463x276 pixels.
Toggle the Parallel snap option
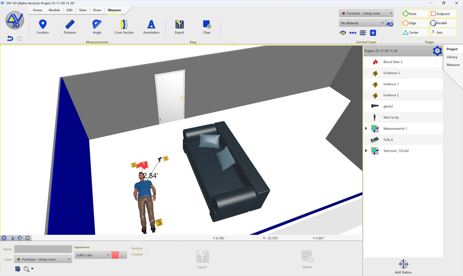tap(443, 23)
